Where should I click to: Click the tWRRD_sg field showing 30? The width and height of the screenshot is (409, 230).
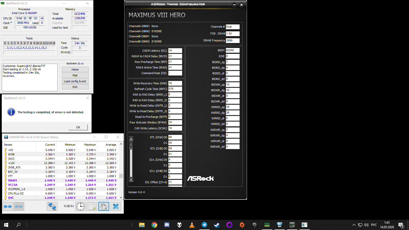click(233, 107)
